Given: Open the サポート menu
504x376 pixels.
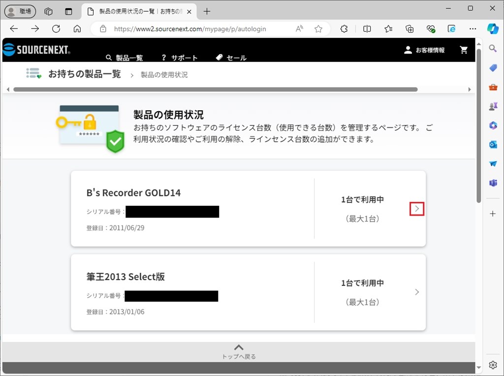Looking at the screenshot, I should click(x=179, y=58).
